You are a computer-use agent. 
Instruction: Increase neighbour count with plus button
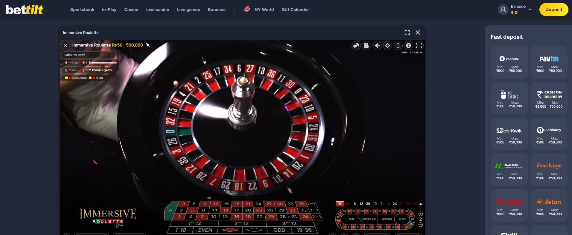[421, 214]
